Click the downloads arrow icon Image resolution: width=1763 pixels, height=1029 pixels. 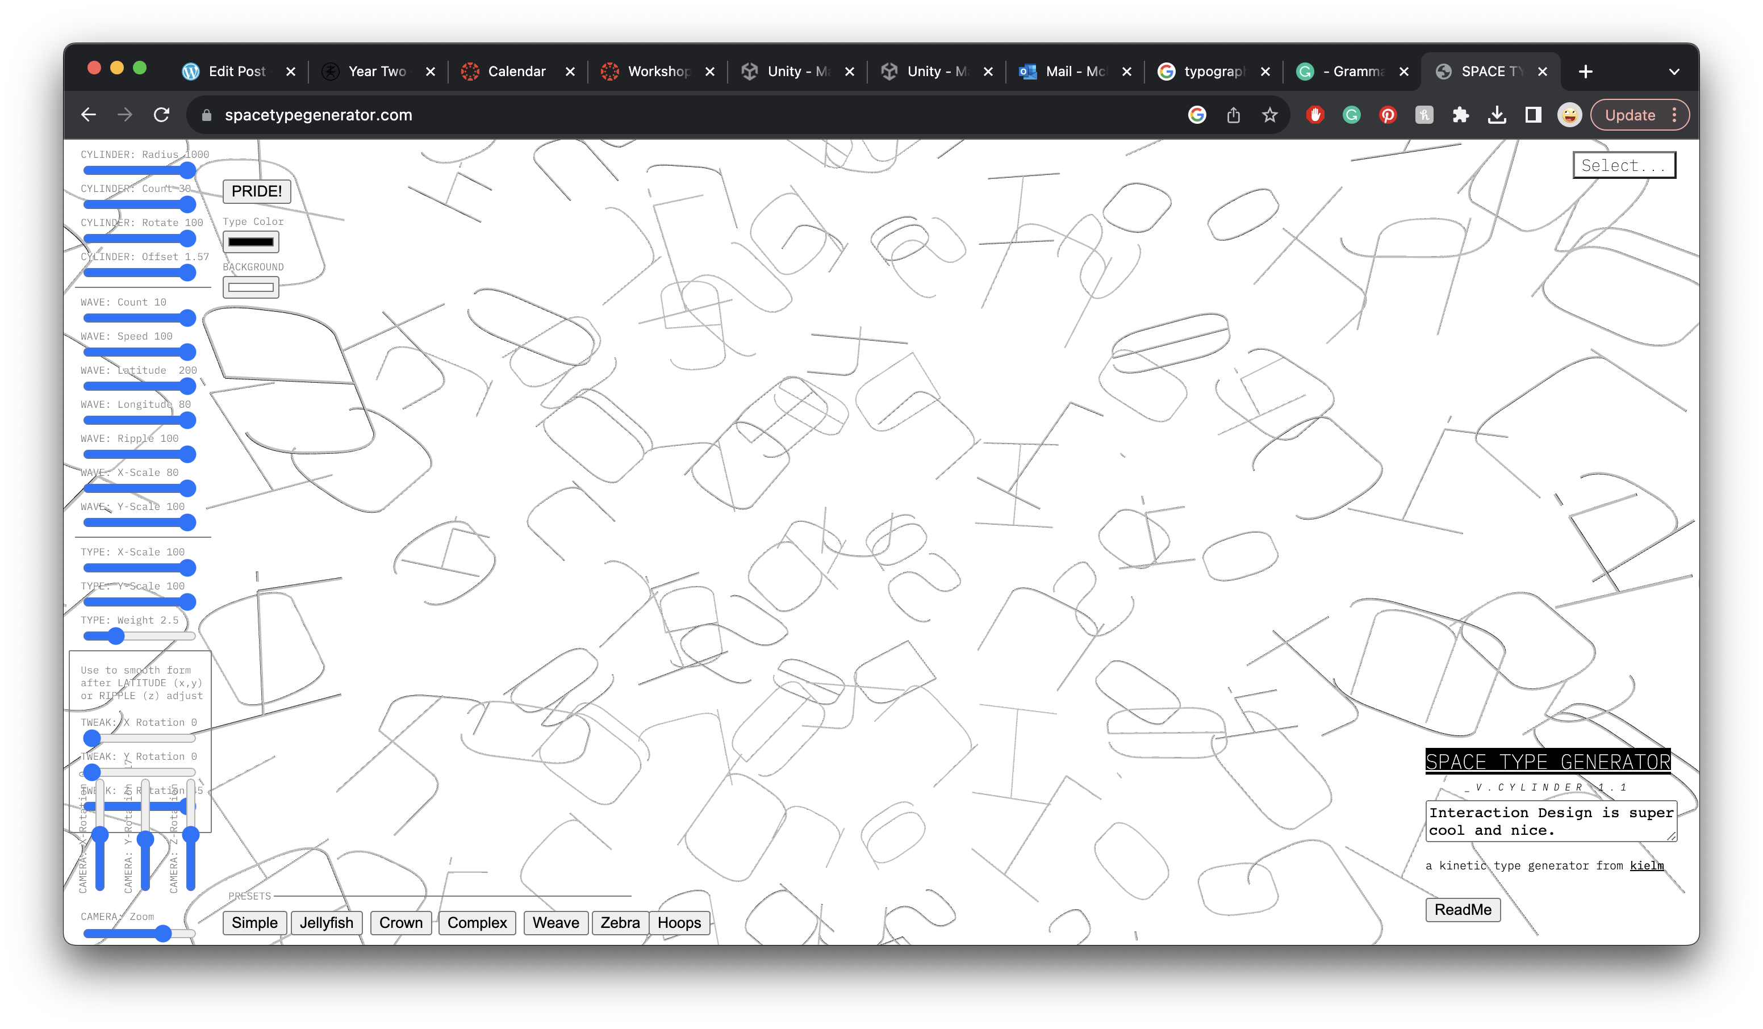1497,115
